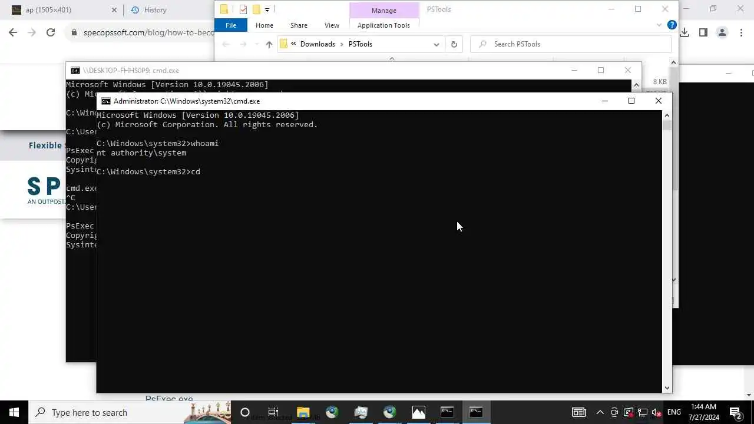Click the PsExec.exe file name

[169, 399]
